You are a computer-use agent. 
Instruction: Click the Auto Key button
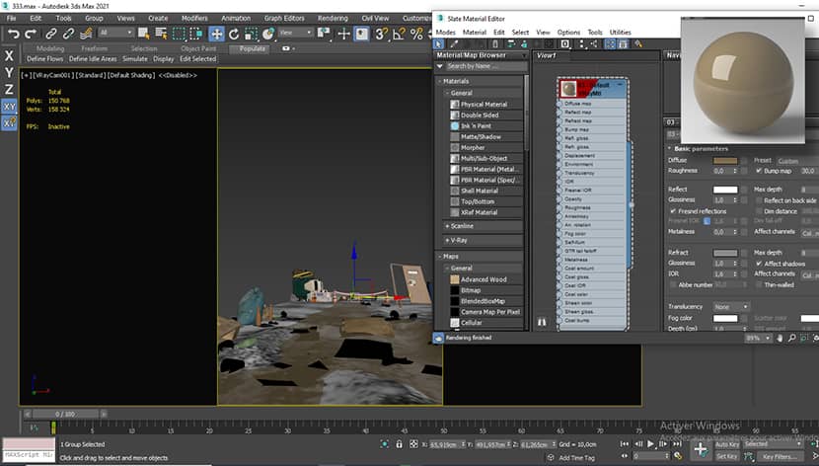pos(727,444)
